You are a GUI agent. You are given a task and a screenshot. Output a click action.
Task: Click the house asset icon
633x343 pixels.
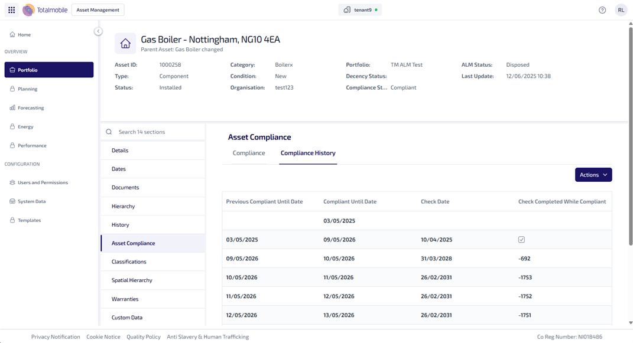coord(125,44)
